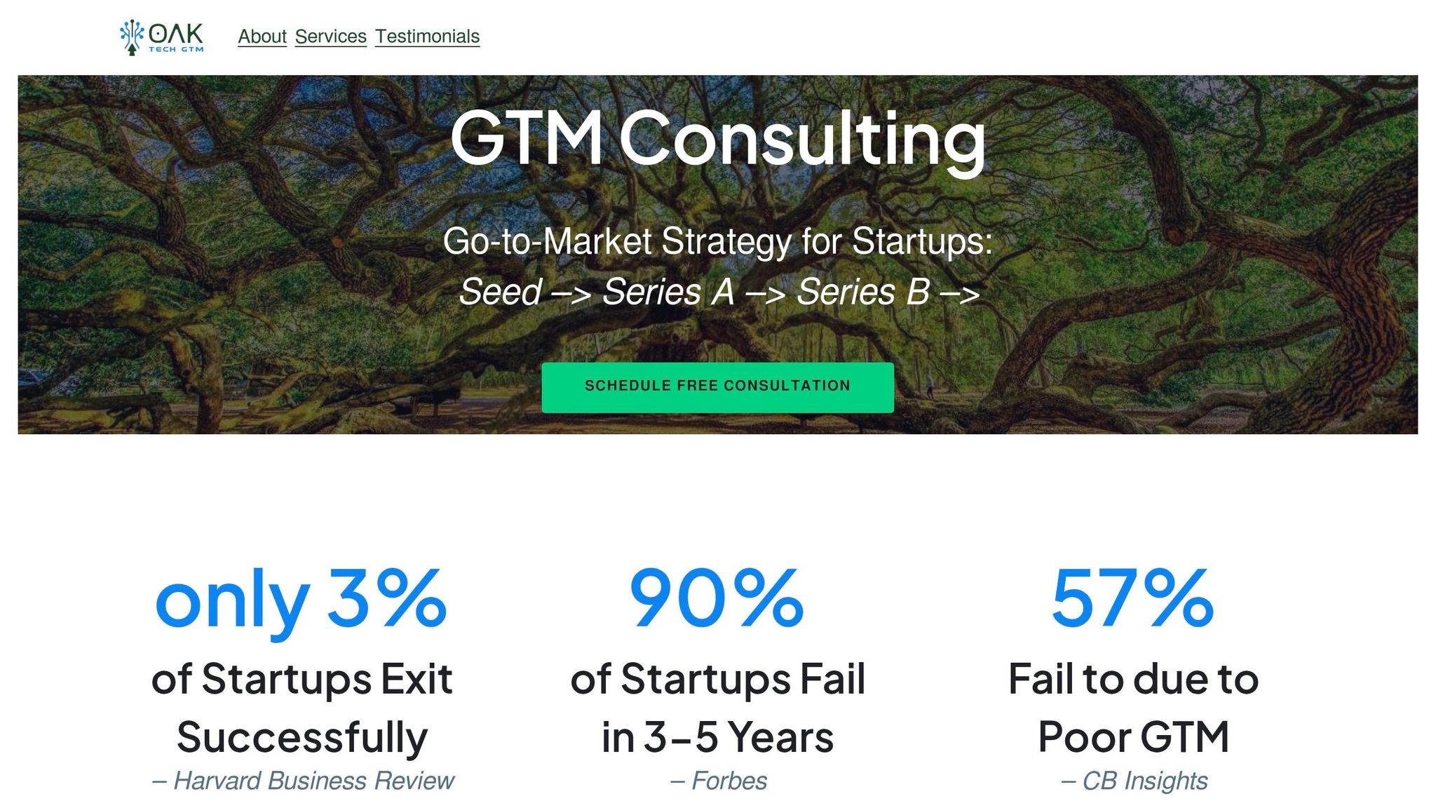Image resolution: width=1436 pixels, height=808 pixels.
Task: Click the word Seed in the hero
Action: point(501,292)
